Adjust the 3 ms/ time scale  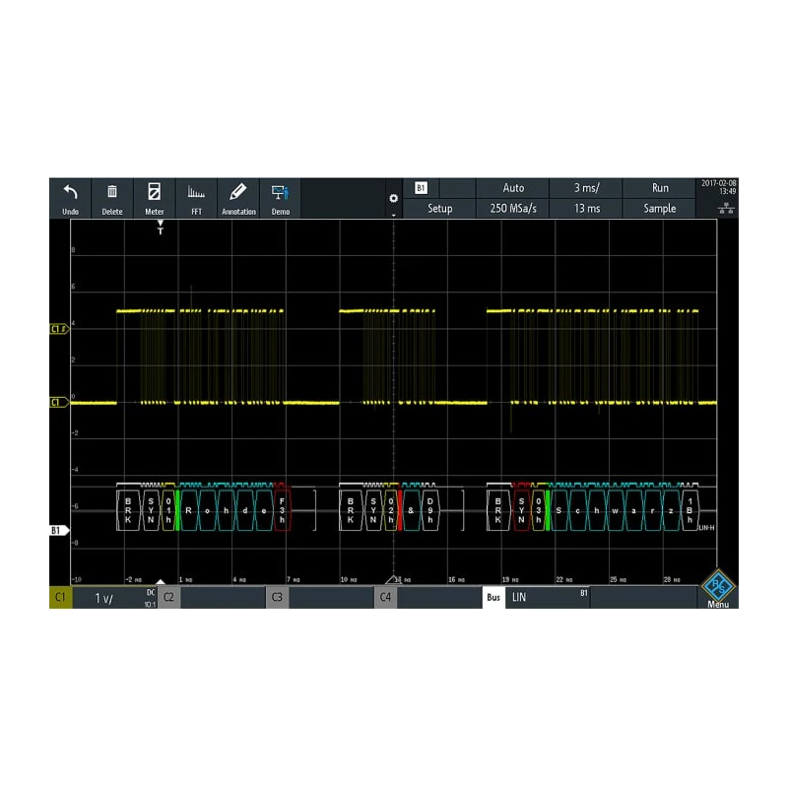coord(586,188)
